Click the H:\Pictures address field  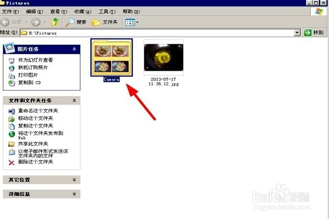click(157, 33)
